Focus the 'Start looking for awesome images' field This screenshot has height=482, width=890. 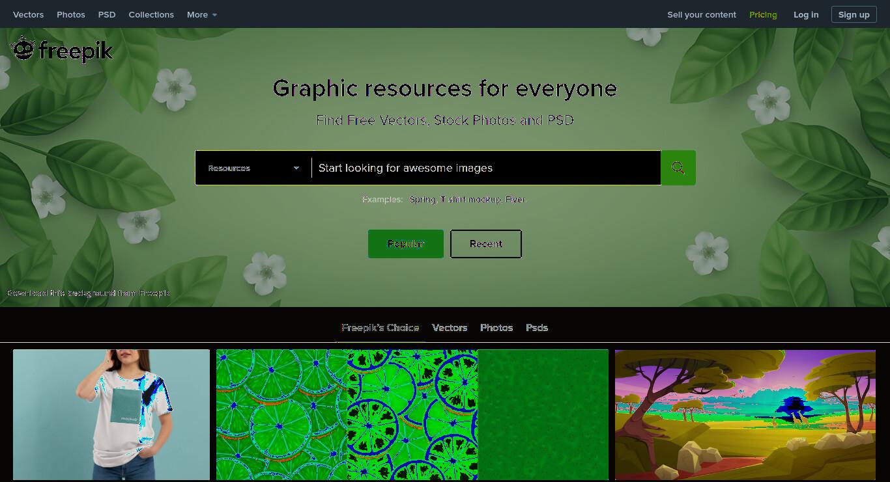click(486, 168)
